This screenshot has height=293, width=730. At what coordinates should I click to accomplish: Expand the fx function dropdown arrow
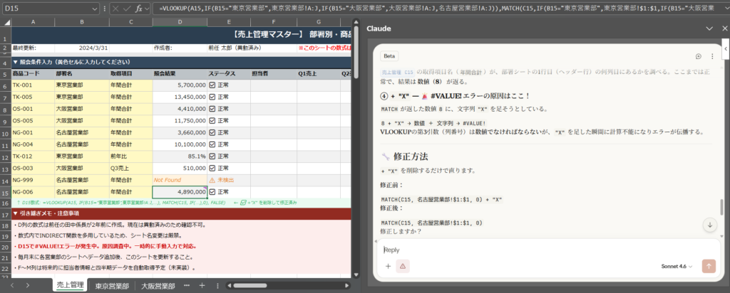coord(147,9)
